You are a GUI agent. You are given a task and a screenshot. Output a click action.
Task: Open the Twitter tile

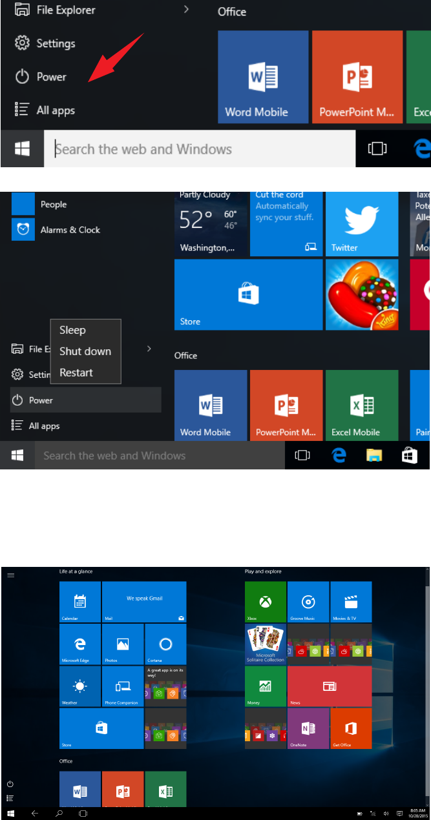click(362, 224)
